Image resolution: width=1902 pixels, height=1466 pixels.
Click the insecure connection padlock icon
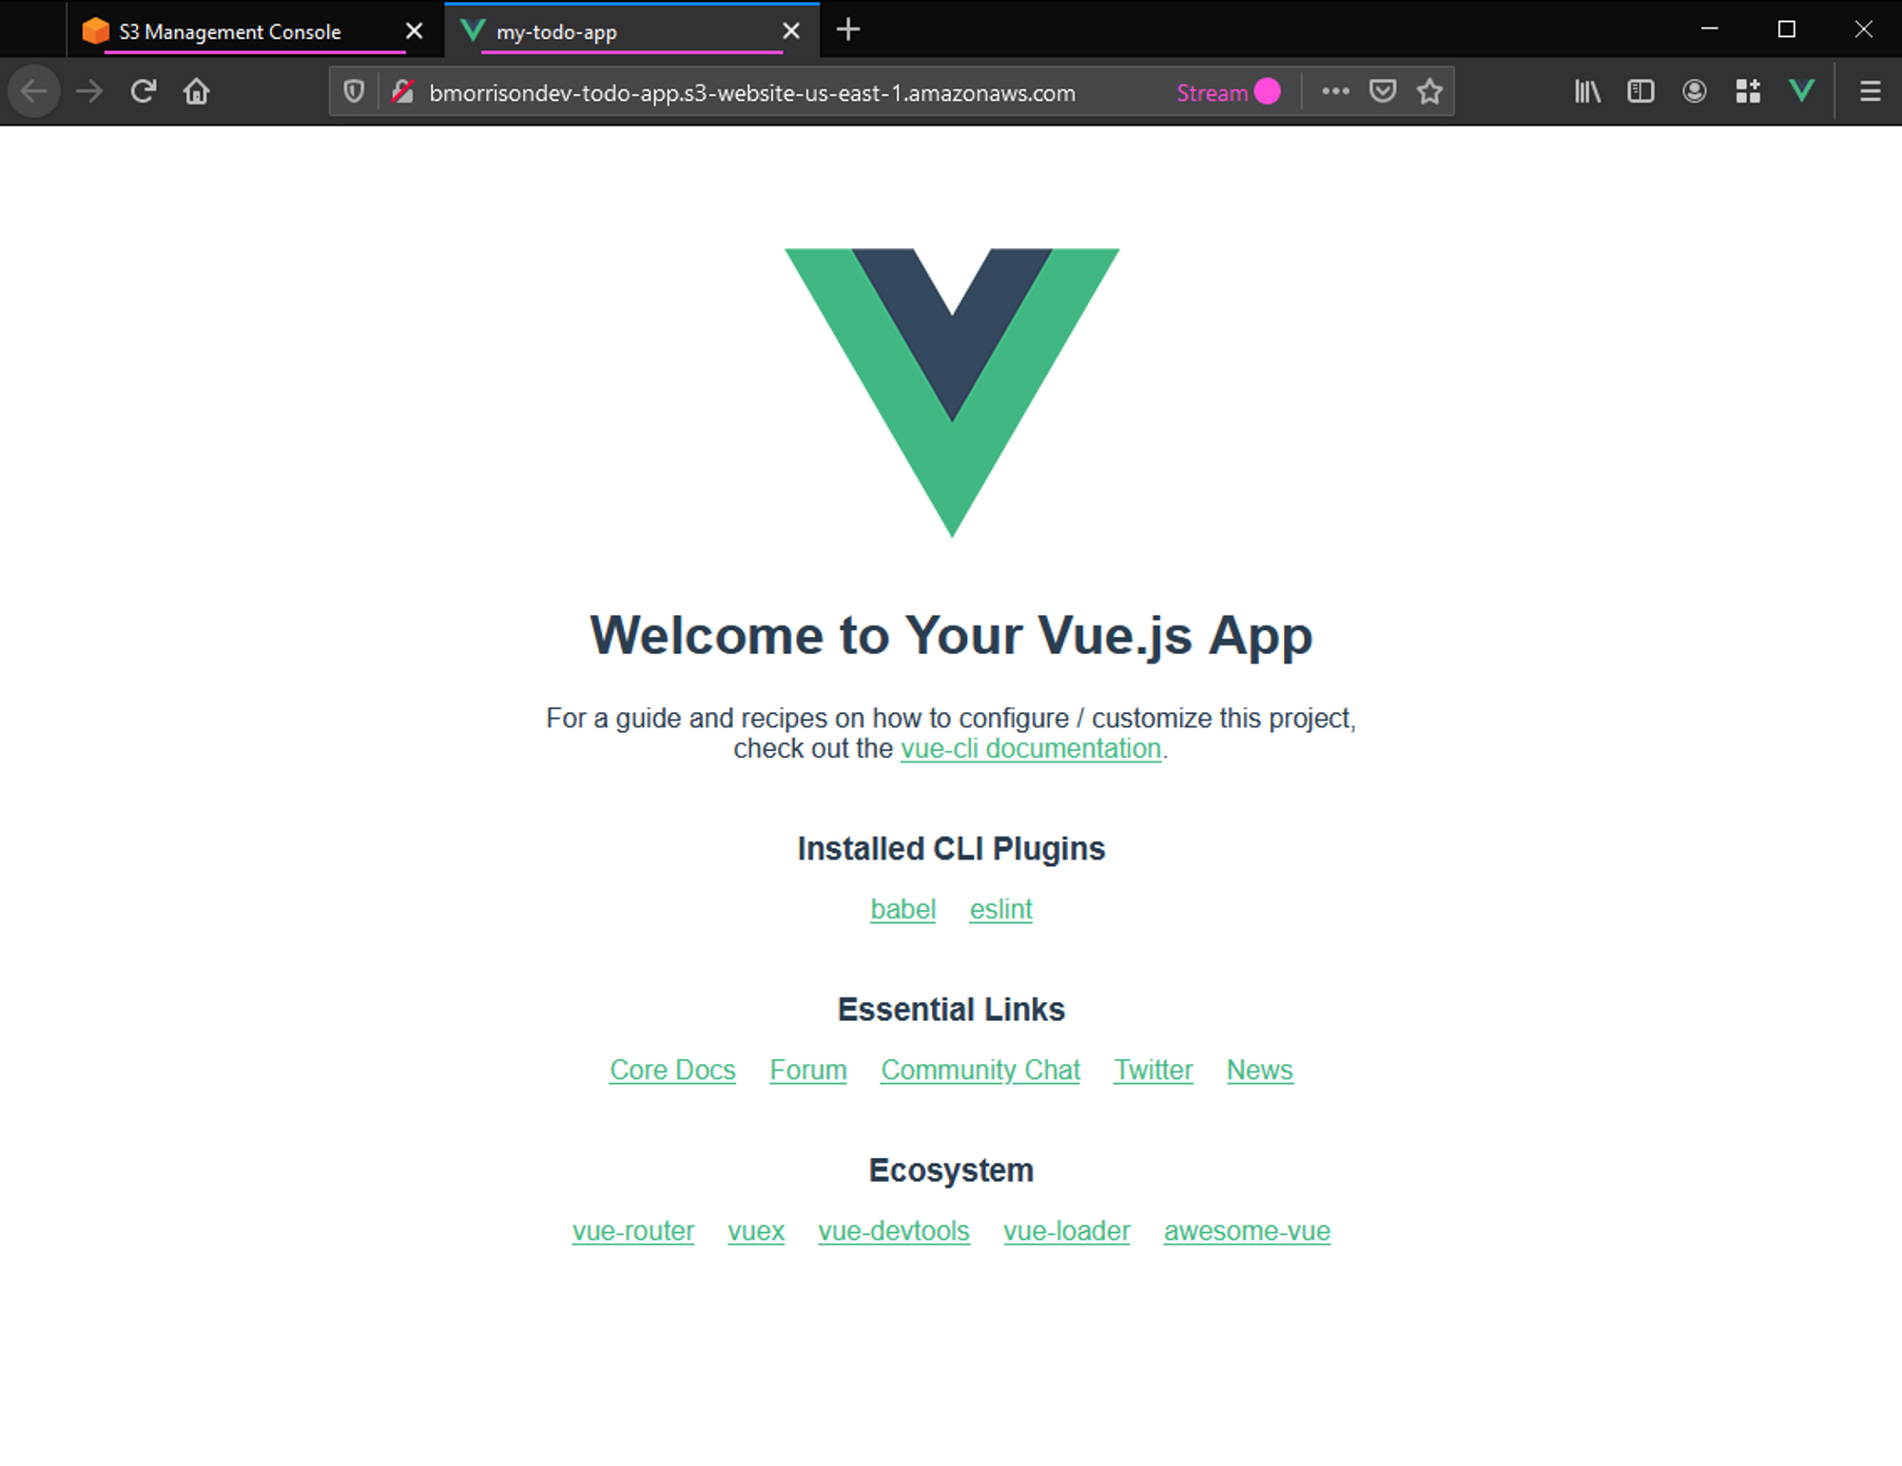[403, 91]
